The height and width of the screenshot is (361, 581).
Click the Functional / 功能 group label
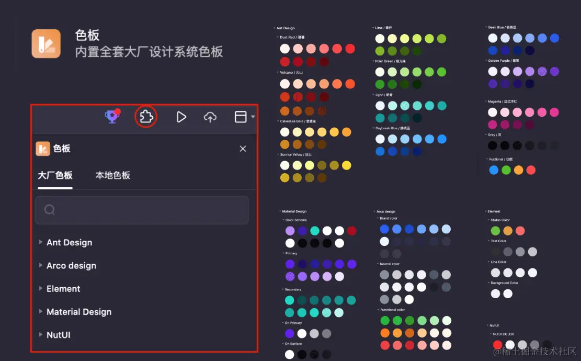click(500, 159)
